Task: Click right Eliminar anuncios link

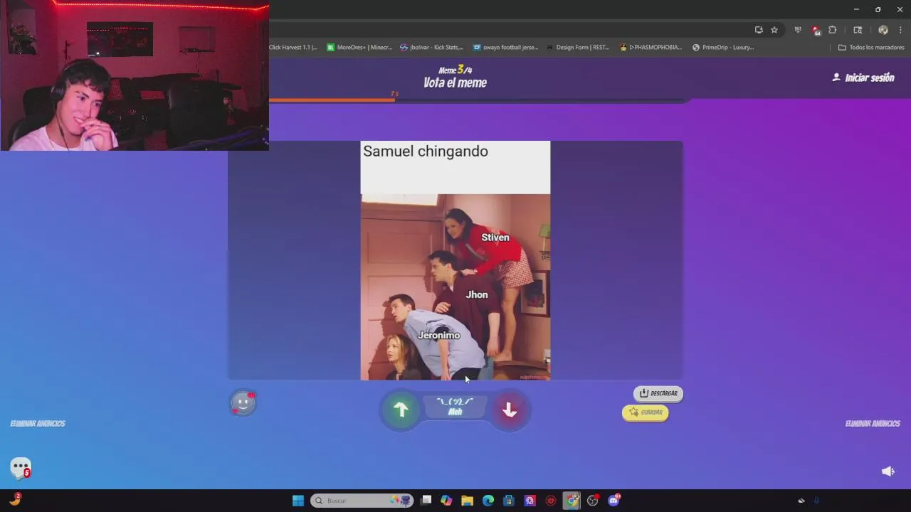Action: (x=873, y=424)
